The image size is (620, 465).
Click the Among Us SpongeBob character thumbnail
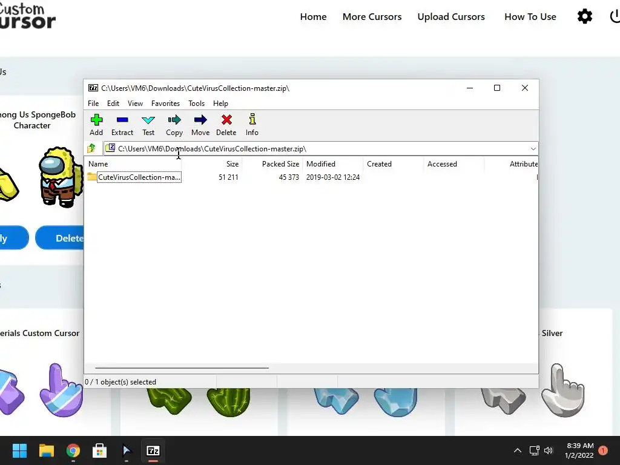pyautogui.click(x=61, y=177)
